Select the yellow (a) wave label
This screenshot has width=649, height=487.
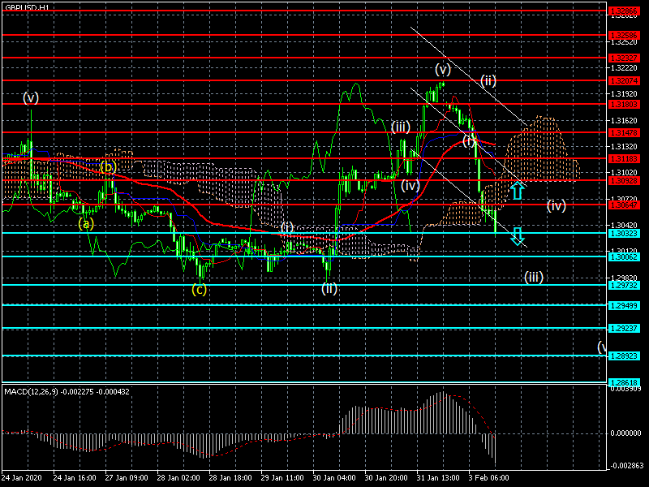86,224
